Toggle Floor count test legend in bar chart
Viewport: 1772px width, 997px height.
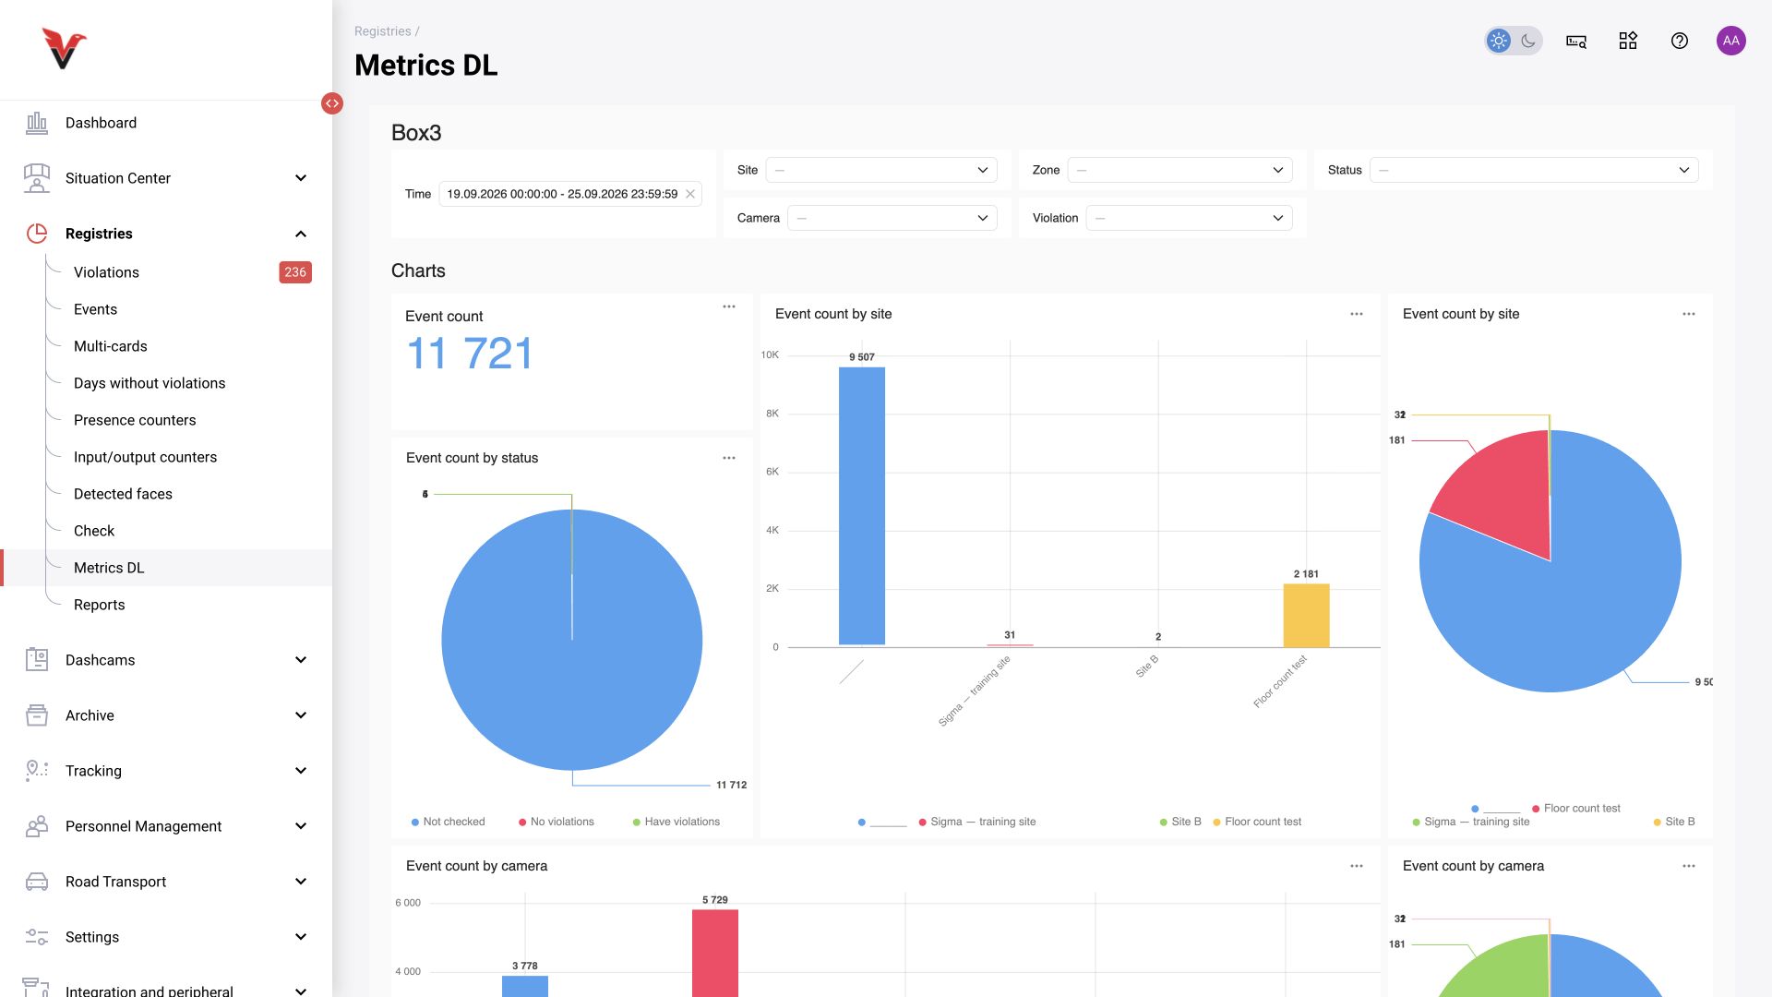point(1257,822)
